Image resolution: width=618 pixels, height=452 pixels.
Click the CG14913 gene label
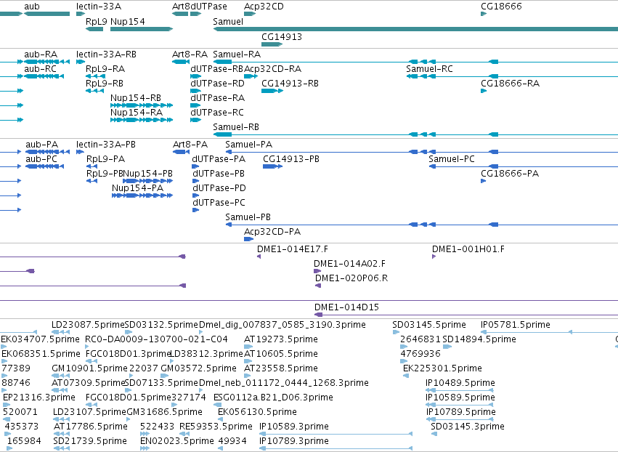[282, 36]
